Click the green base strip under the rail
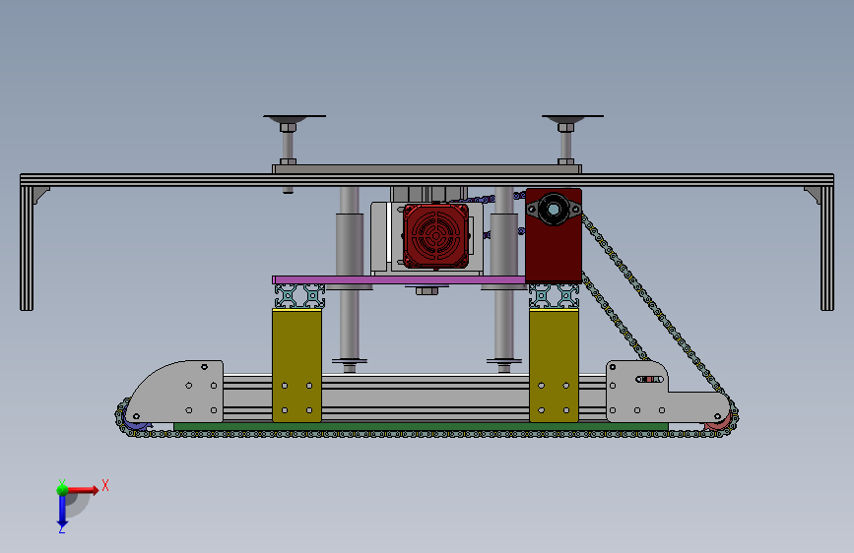This screenshot has width=854, height=553. [421, 427]
